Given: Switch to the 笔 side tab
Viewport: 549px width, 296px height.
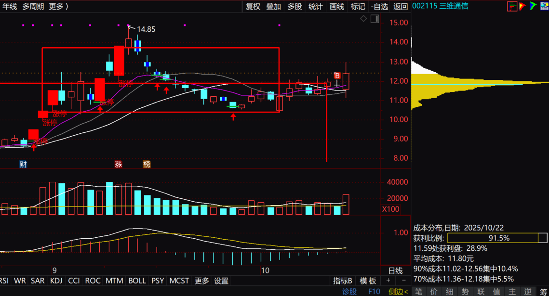Looking at the screenshot, I should tap(419, 292).
